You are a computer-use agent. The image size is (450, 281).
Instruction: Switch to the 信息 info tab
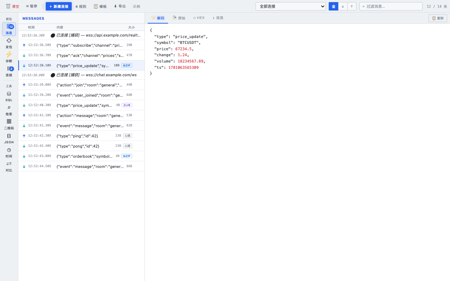(x=218, y=18)
